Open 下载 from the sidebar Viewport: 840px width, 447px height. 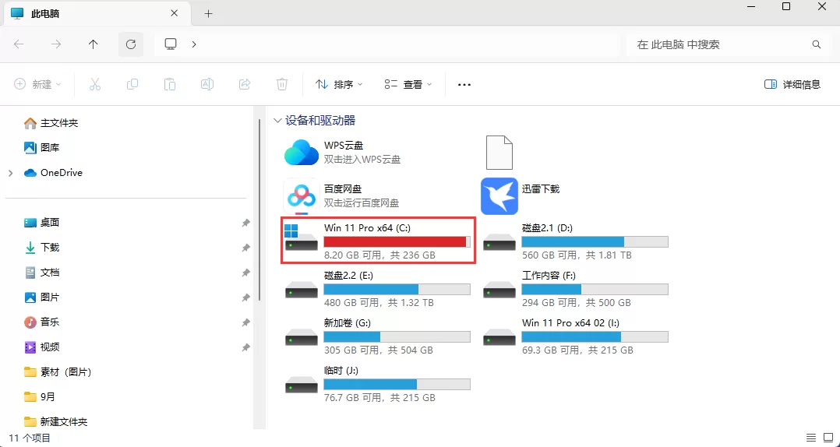pos(42,248)
